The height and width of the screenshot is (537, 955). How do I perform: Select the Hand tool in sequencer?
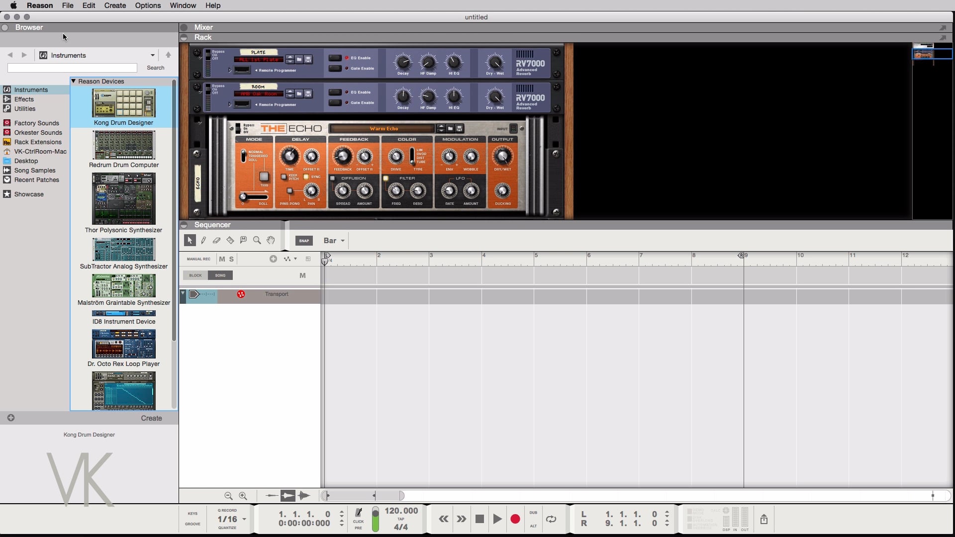pyautogui.click(x=271, y=241)
